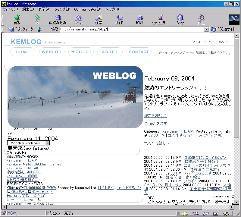Open the 死ぬまでにしたい10のこと entry link
241x217 pixels.
coord(206,158)
